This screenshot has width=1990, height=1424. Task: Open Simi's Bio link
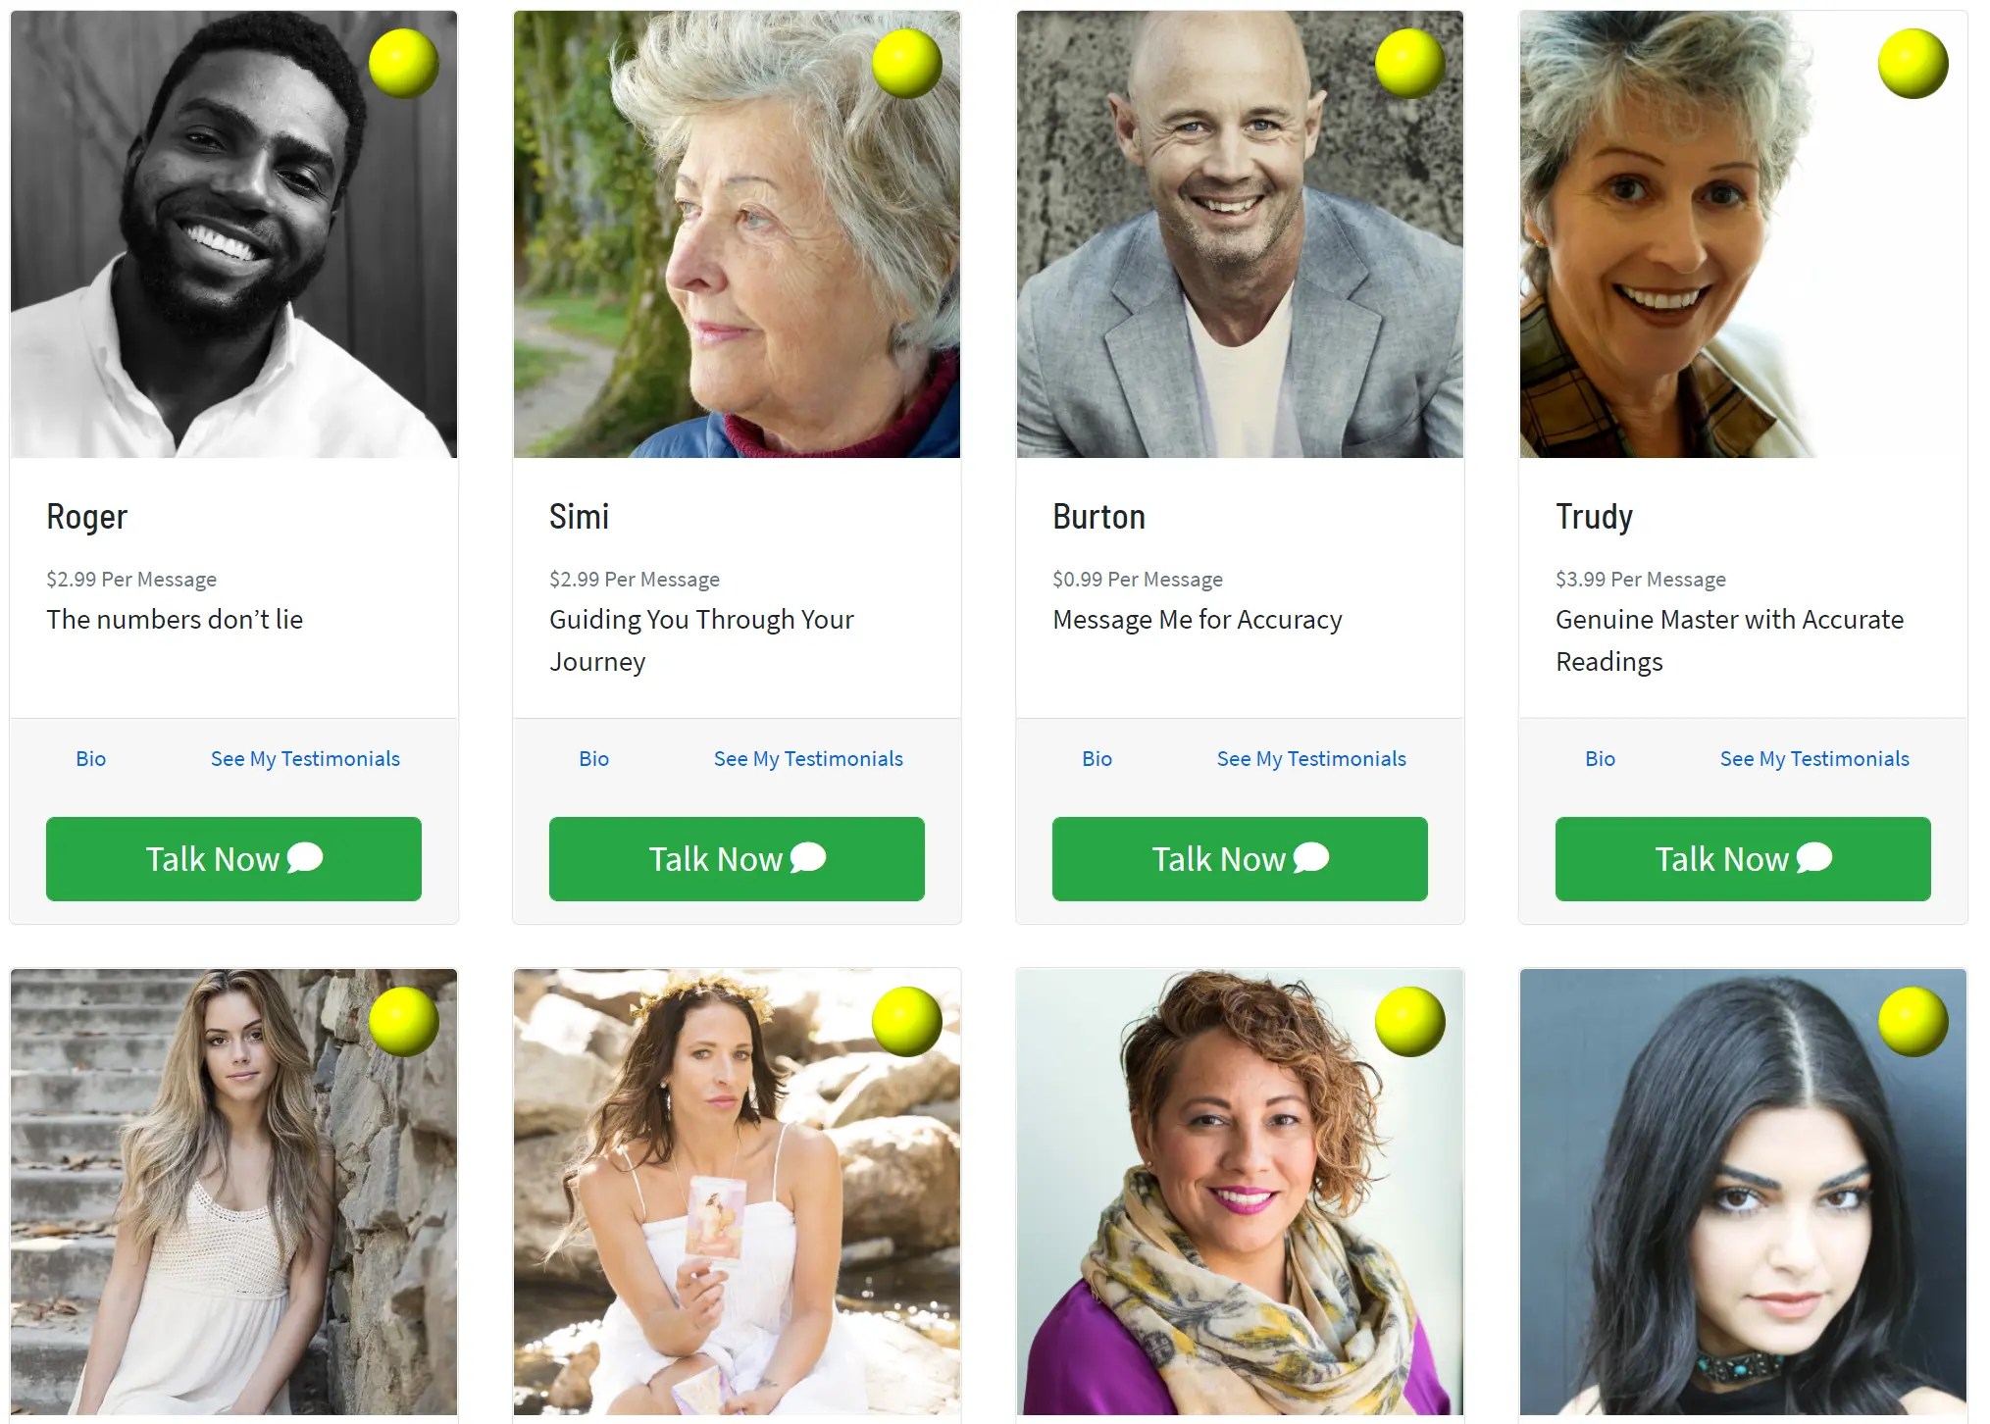click(x=593, y=758)
